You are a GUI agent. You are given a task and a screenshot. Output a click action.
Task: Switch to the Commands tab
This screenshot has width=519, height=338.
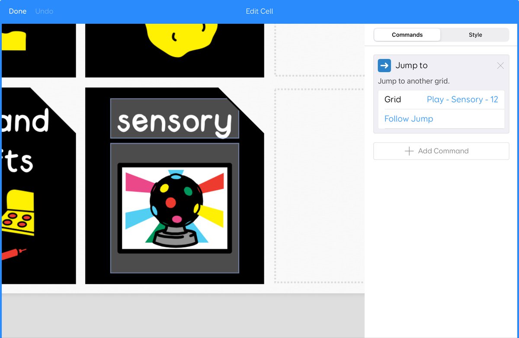(407, 35)
